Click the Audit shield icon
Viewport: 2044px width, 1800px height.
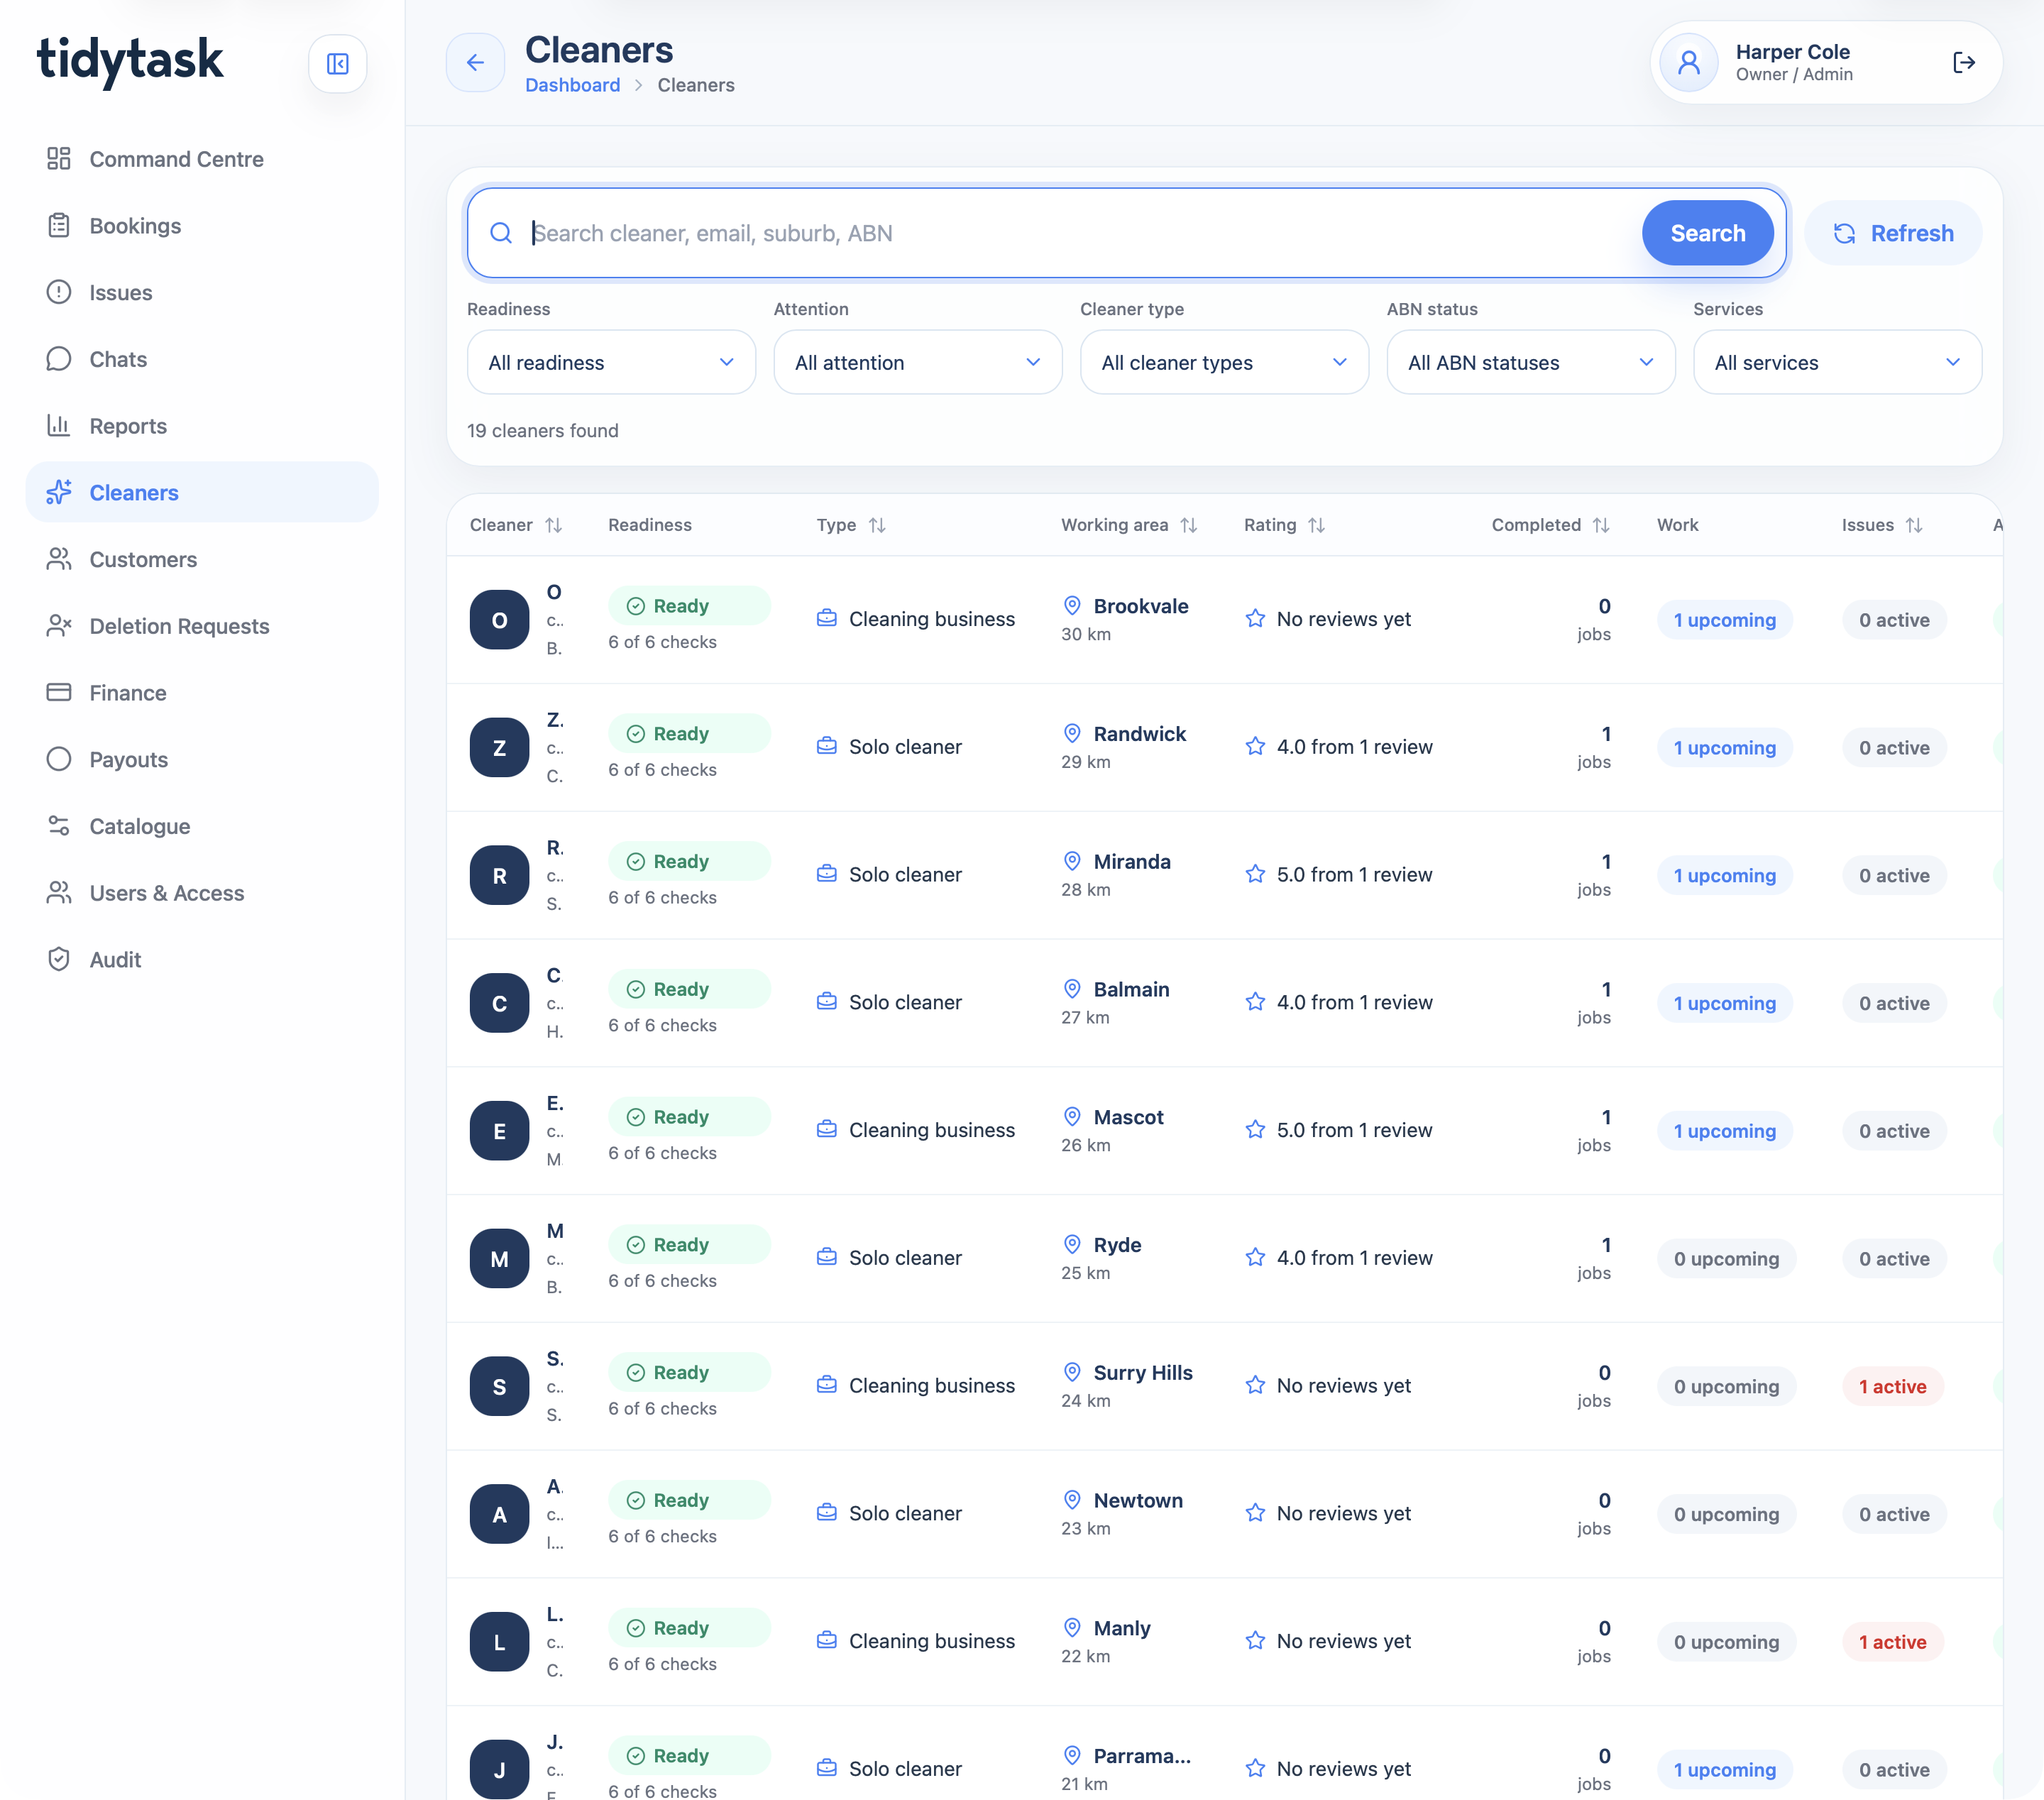(x=59, y=959)
